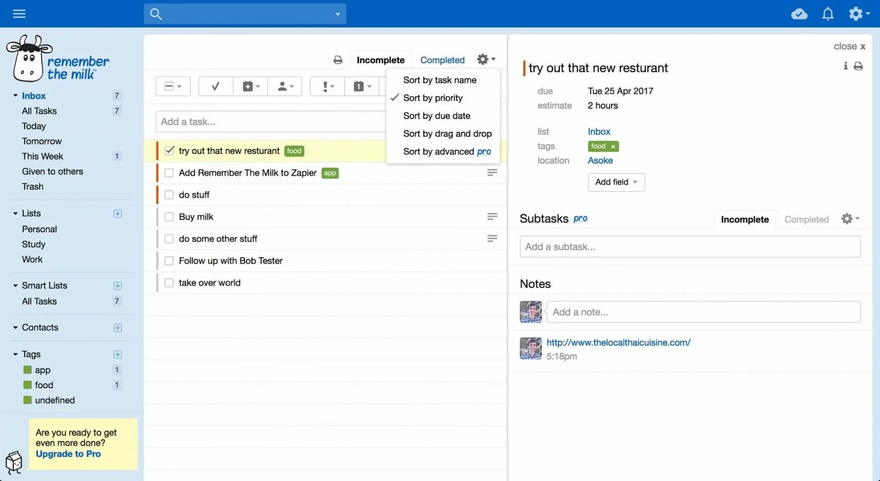Open the Asoke location link
The width and height of the screenshot is (880, 481).
click(x=600, y=160)
